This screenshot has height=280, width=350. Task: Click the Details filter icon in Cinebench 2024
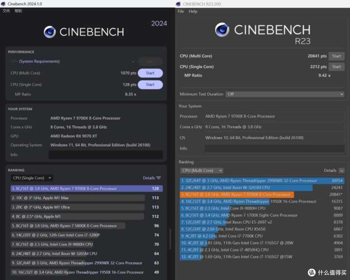[159, 178]
